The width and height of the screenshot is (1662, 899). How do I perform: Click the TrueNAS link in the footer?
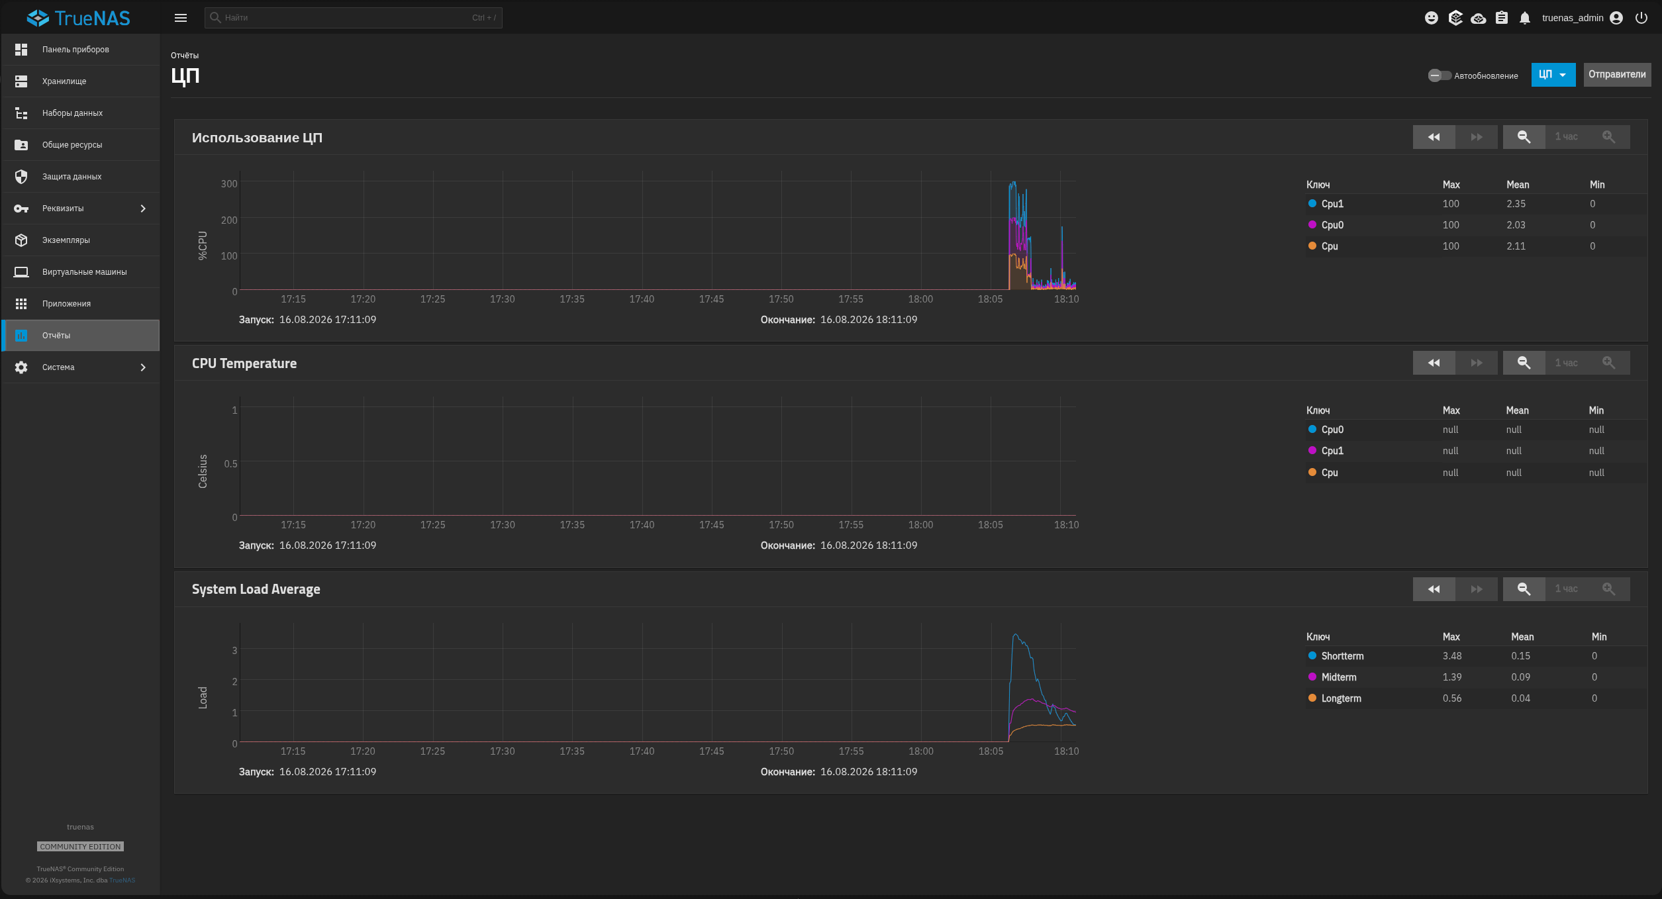tap(122, 880)
